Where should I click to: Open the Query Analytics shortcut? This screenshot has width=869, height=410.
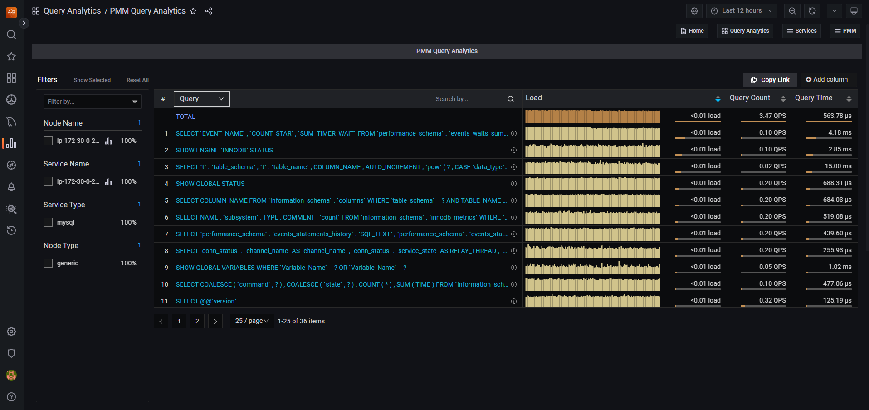tap(745, 31)
